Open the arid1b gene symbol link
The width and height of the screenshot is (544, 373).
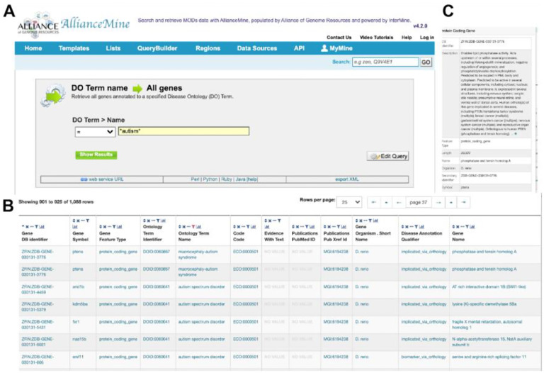point(78,287)
